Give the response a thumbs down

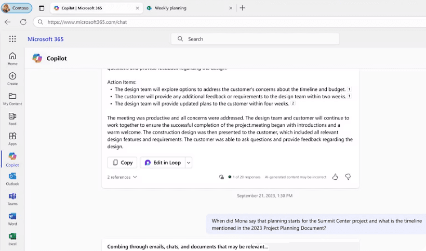pos(348,177)
